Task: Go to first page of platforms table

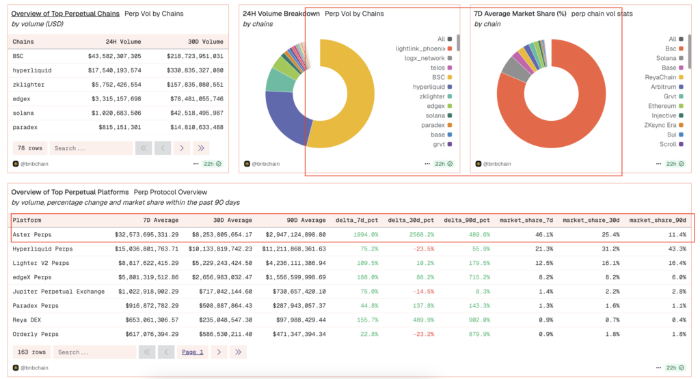Action: tap(147, 352)
